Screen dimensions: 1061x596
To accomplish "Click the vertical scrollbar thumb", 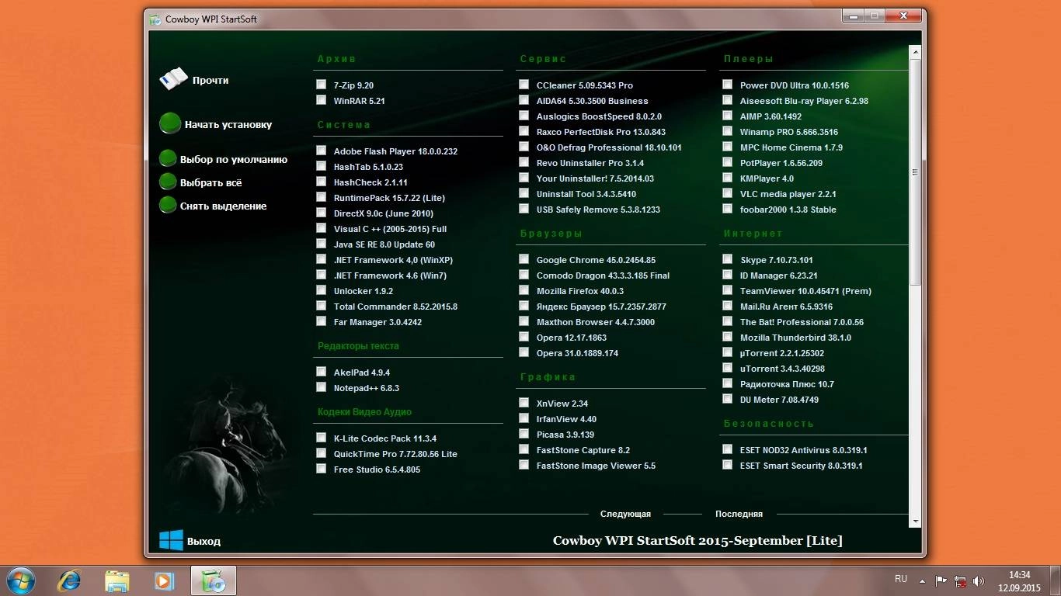I will tap(915, 172).
